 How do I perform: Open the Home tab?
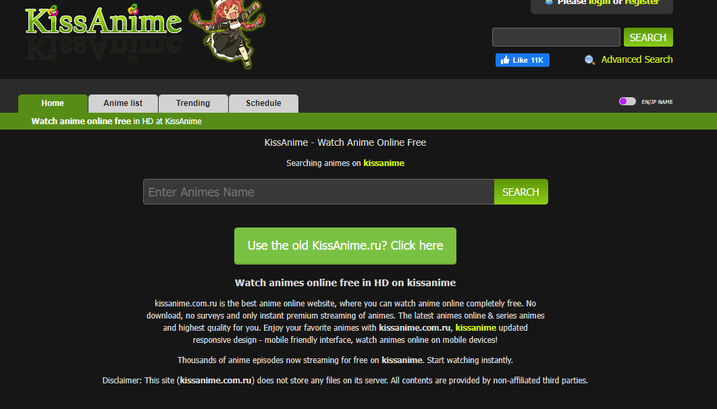[x=53, y=103]
